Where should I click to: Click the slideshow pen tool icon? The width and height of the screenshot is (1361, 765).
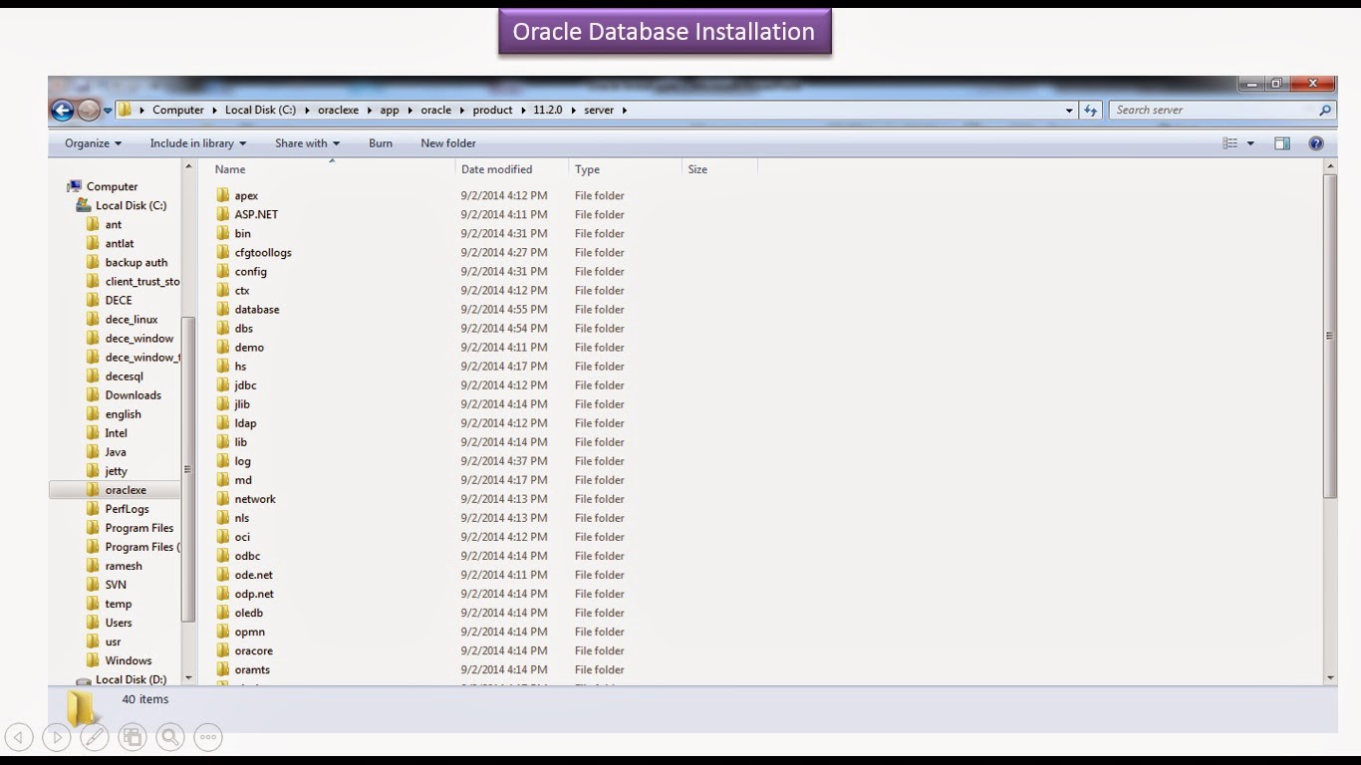pyautogui.click(x=95, y=737)
